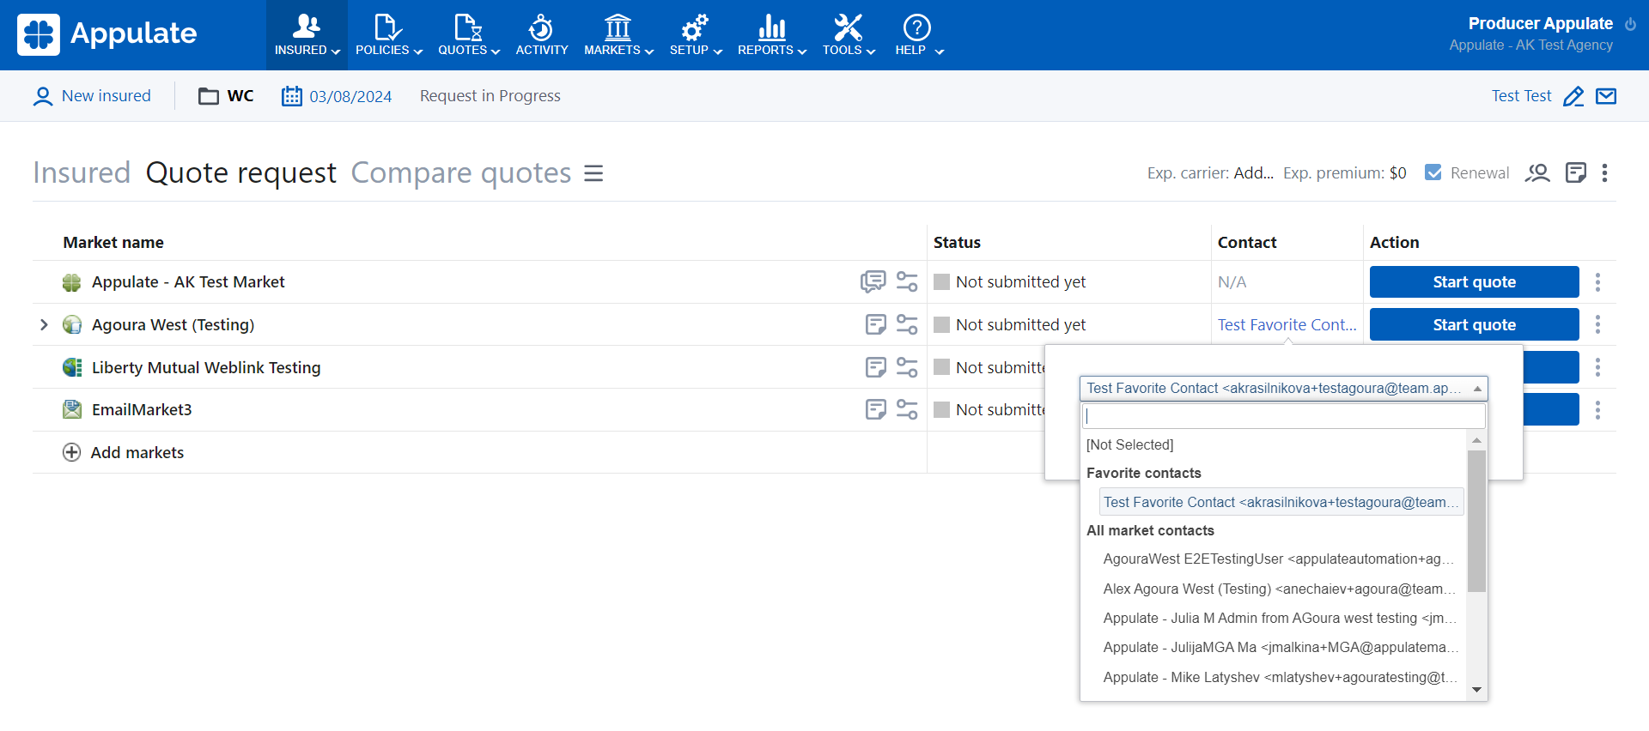Go to the Activity section
Screen dimensions: 1649x731
click(x=541, y=35)
